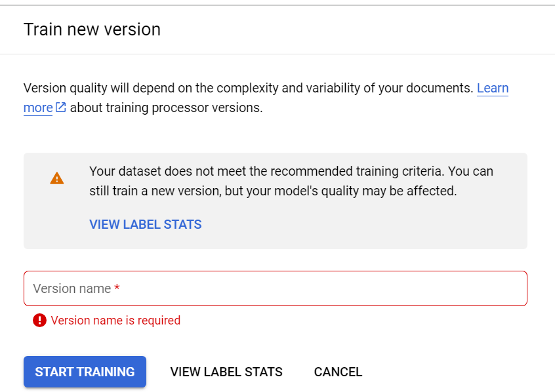
Task: Click the word 'more' on the second line
Action: (x=37, y=108)
